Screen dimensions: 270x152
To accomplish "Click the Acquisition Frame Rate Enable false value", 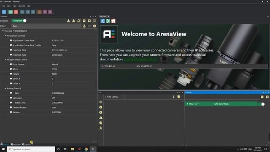I will click(54, 45).
